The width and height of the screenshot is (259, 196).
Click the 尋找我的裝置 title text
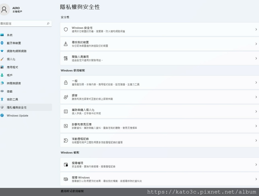pyautogui.click(x=80, y=42)
